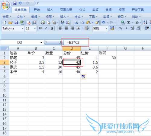Open the 文件 classic menu

pos(21,17)
